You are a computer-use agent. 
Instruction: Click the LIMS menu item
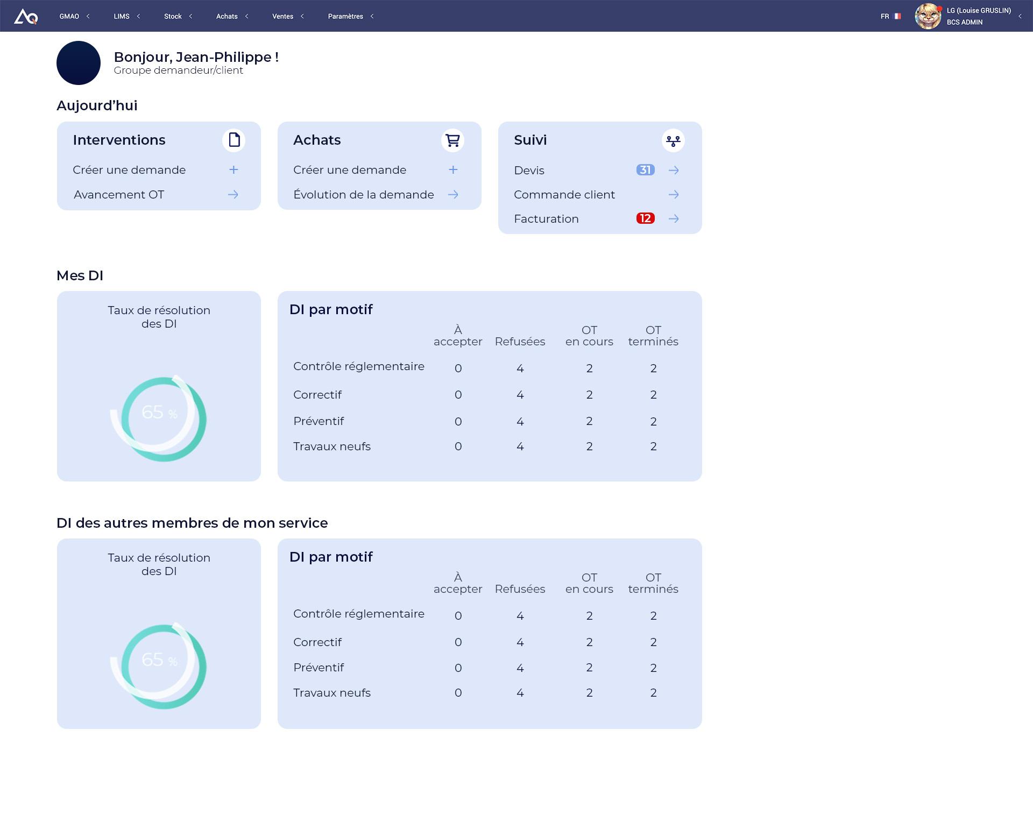121,16
